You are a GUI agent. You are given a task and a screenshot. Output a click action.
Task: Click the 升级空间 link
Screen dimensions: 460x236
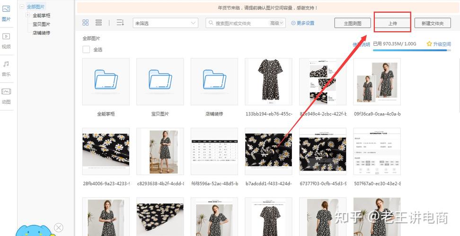pyautogui.click(x=442, y=44)
